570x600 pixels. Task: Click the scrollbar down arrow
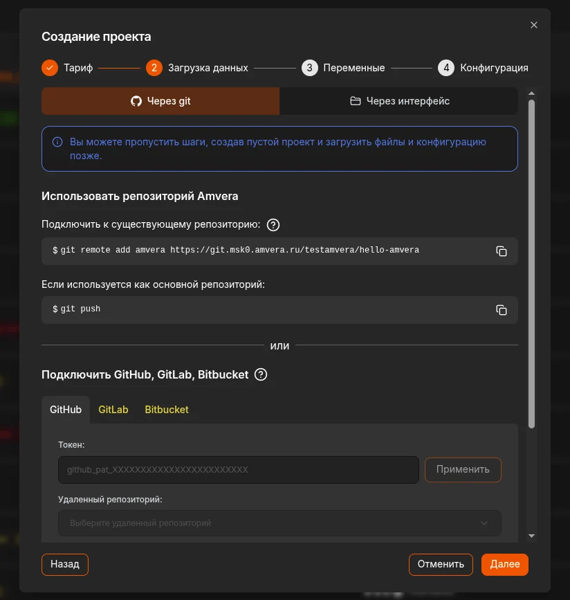(531, 536)
